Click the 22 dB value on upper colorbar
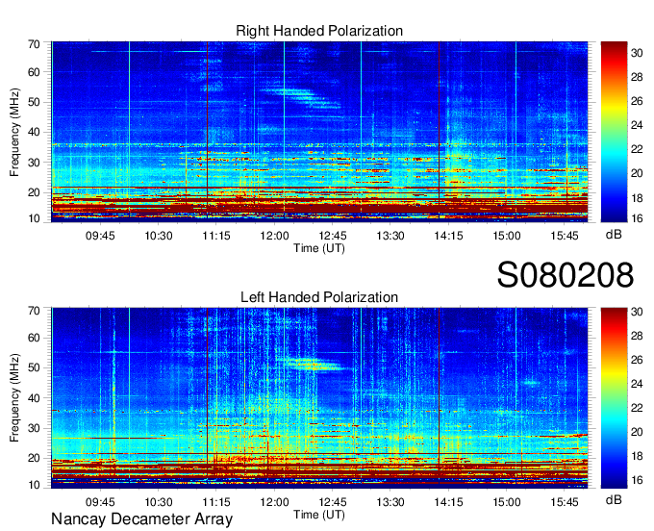This screenshot has width=654, height=531. tap(637, 149)
